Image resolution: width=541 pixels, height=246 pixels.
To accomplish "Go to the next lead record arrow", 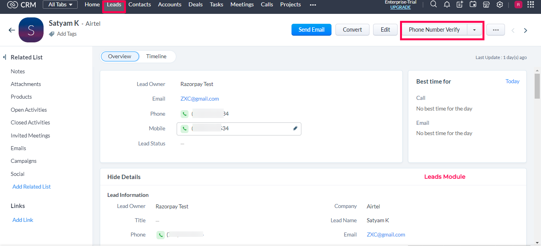I will point(526,31).
